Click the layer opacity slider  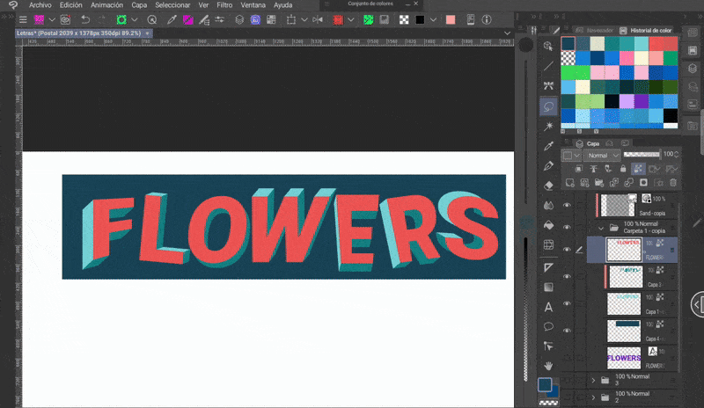[x=642, y=155]
